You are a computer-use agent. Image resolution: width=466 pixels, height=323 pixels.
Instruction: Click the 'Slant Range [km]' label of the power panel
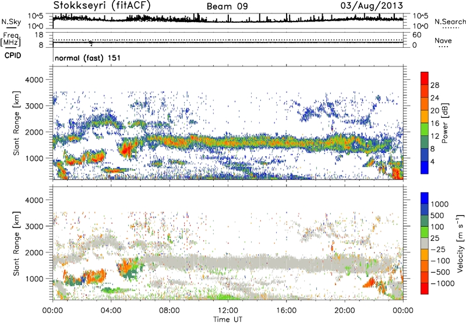pos(16,123)
